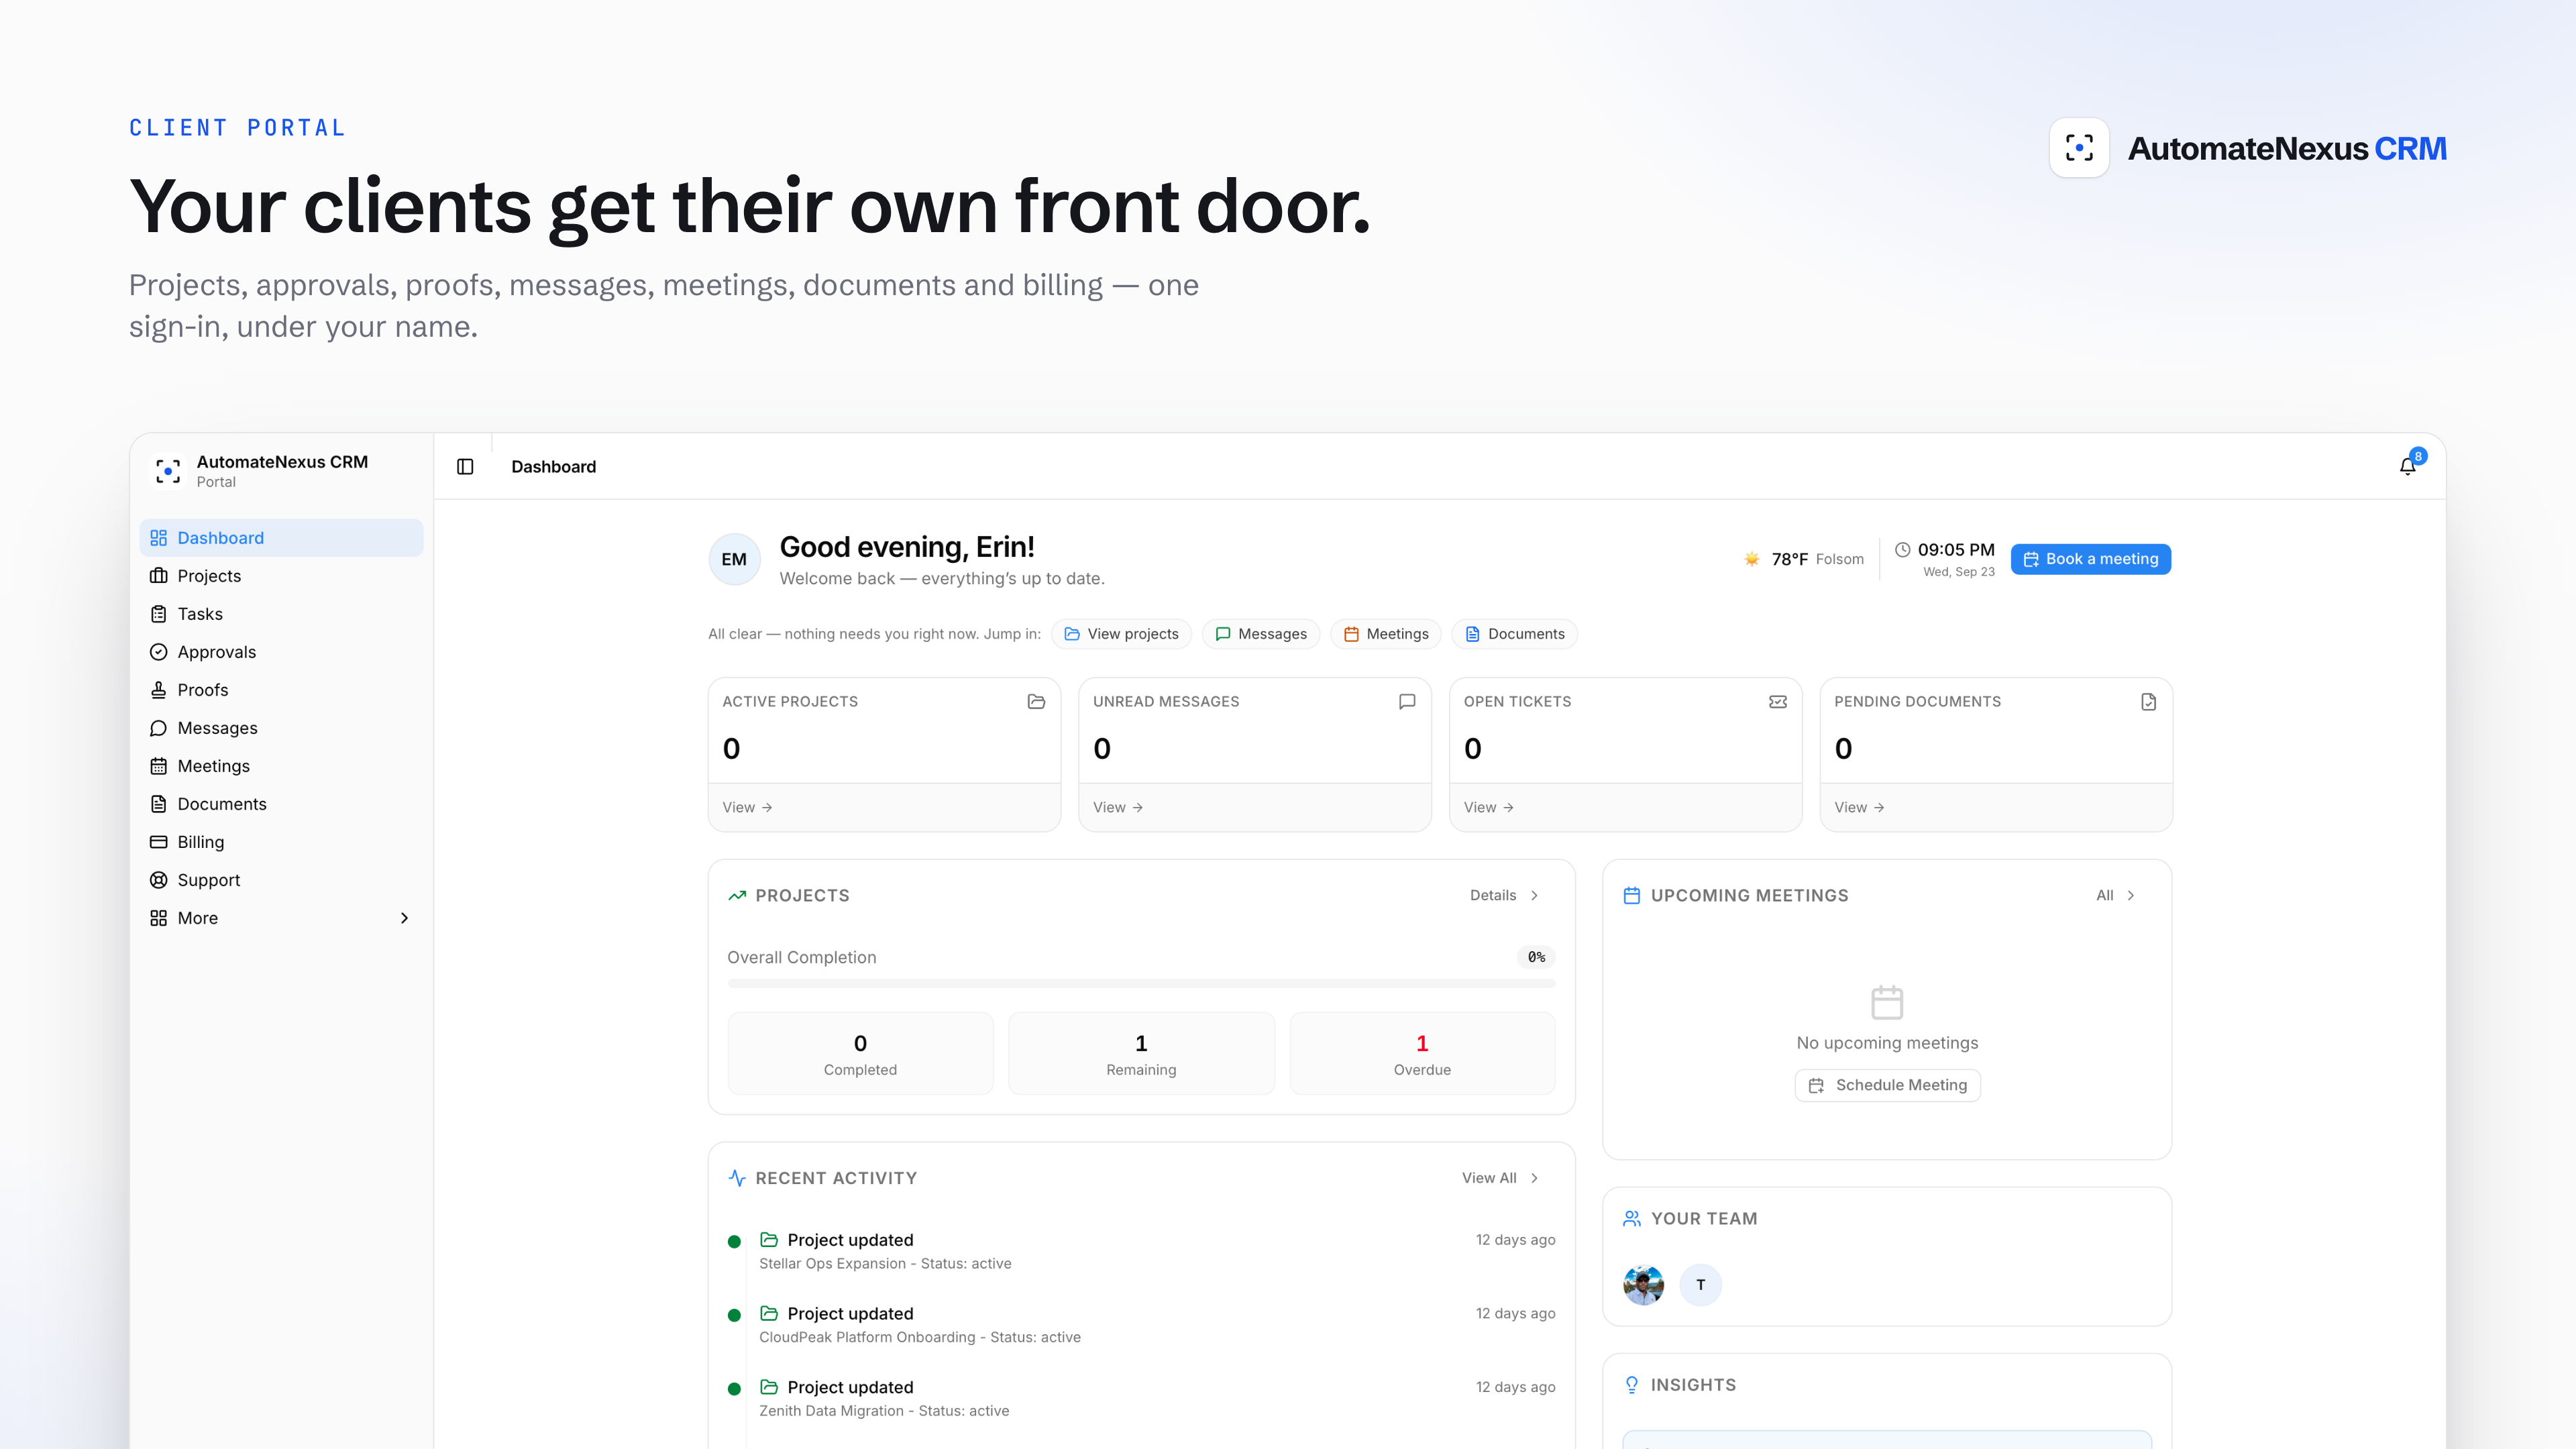Click the Support lifebuoy icon
This screenshot has height=1449, width=2576.
point(158,880)
